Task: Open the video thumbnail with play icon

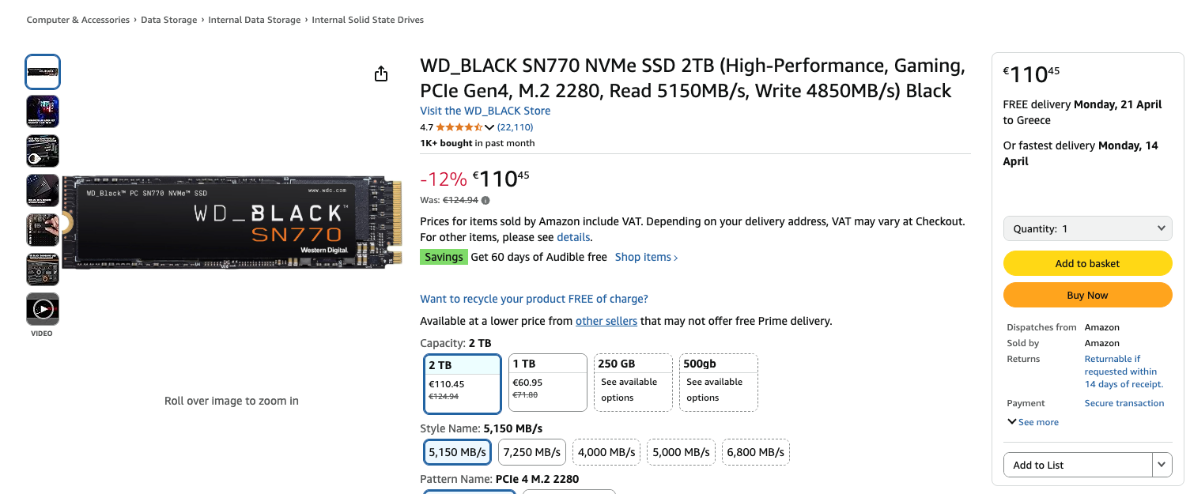Action: (43, 309)
